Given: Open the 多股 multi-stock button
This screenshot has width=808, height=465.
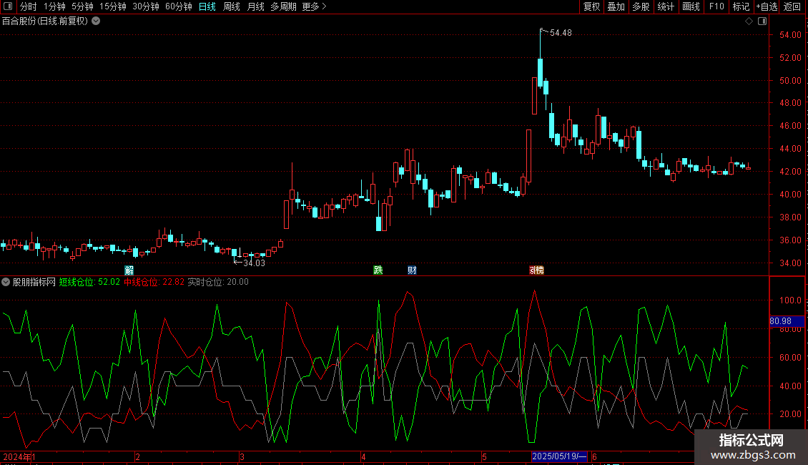Looking at the screenshot, I should (x=641, y=6).
